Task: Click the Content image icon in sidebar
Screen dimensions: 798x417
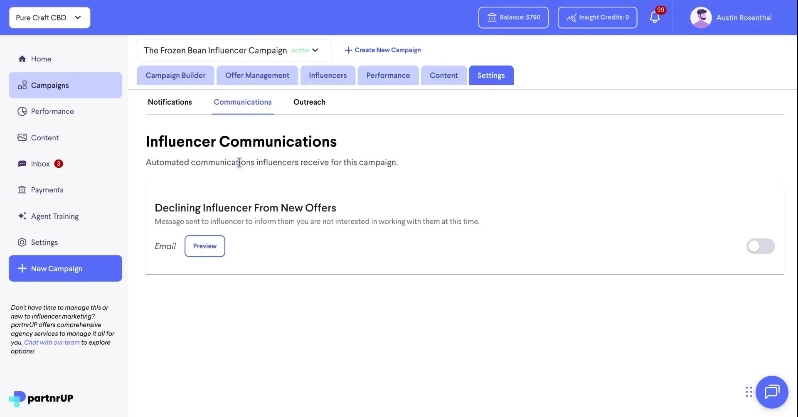Action: tap(22, 137)
